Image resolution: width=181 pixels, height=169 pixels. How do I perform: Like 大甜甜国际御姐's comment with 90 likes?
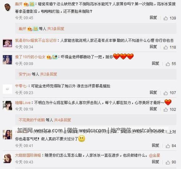click(x=168, y=162)
